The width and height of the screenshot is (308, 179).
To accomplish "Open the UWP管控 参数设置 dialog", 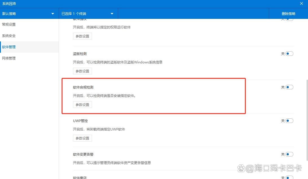I will pyautogui.click(x=82, y=138).
